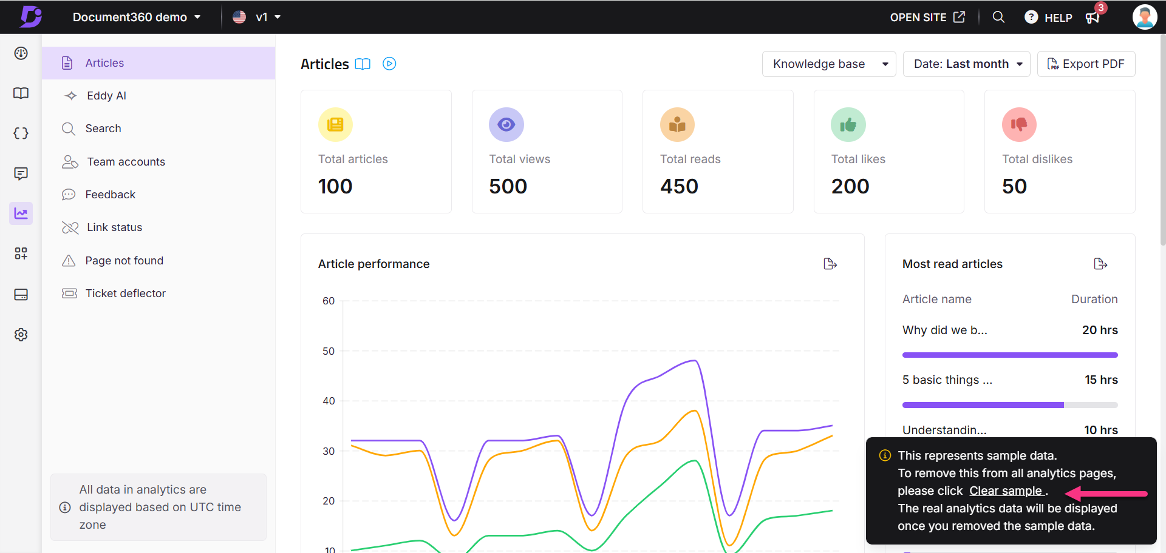Click the 'Understandin...' article name
This screenshot has width=1166, height=553.
point(944,430)
